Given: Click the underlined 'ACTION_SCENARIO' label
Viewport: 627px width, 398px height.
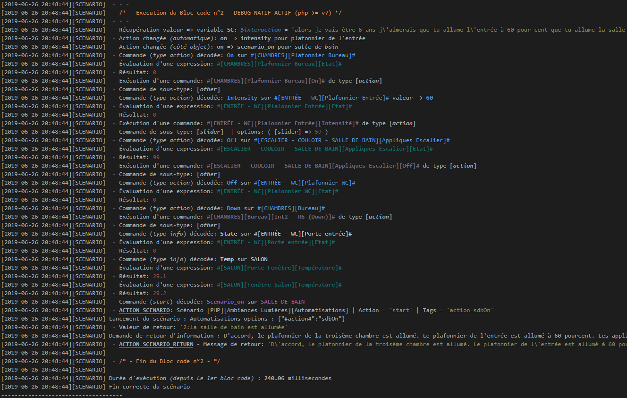Looking at the screenshot, I should 144,310.
